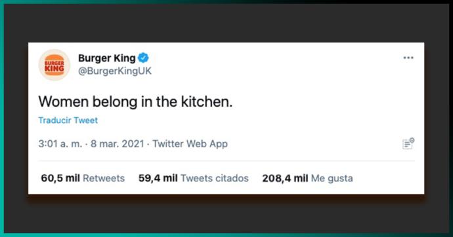The height and width of the screenshot is (237, 453).
Task: Open the Retweets label list
Action: (104, 178)
